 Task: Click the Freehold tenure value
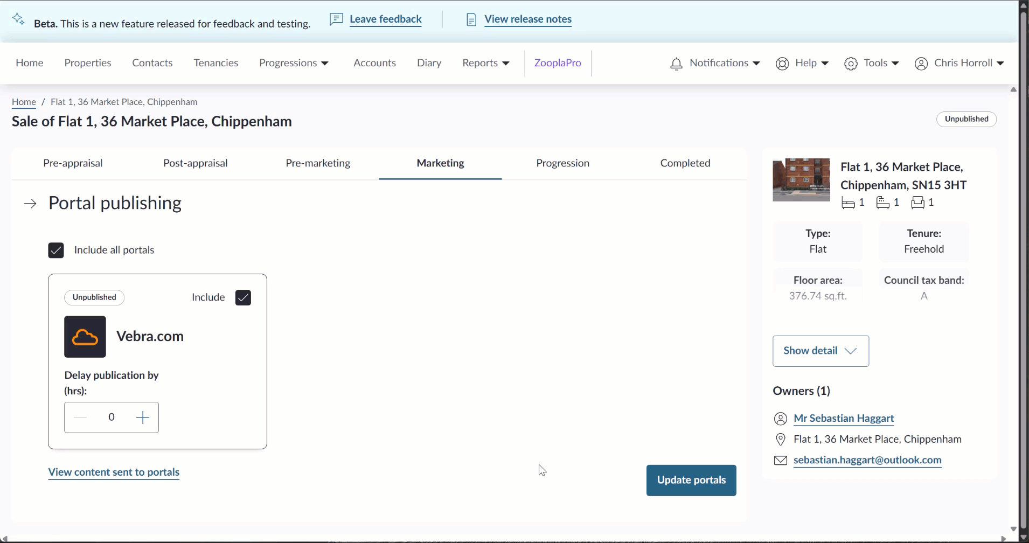click(x=924, y=249)
